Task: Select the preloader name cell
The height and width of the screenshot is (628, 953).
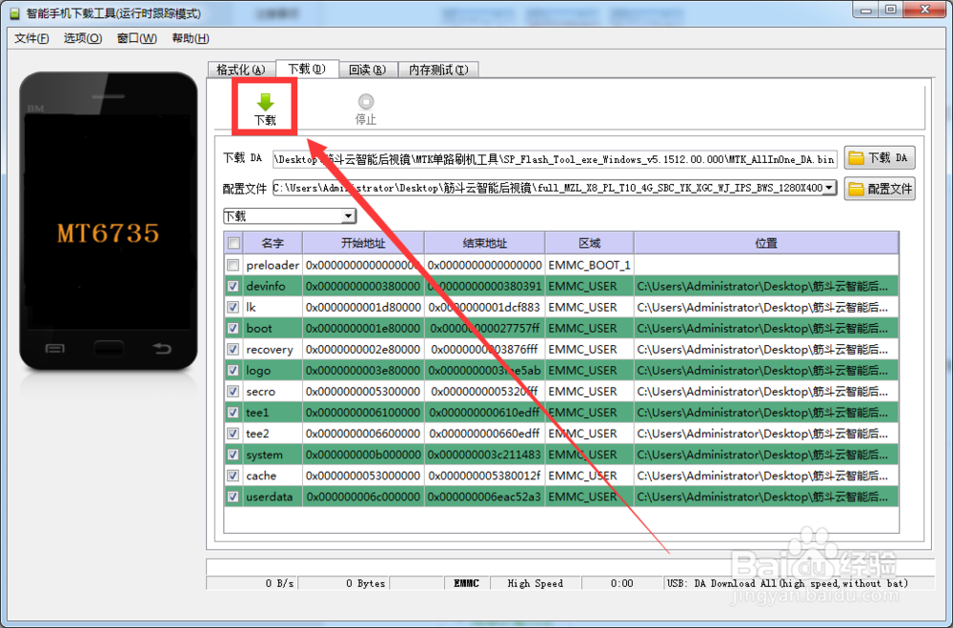Action: [x=273, y=265]
